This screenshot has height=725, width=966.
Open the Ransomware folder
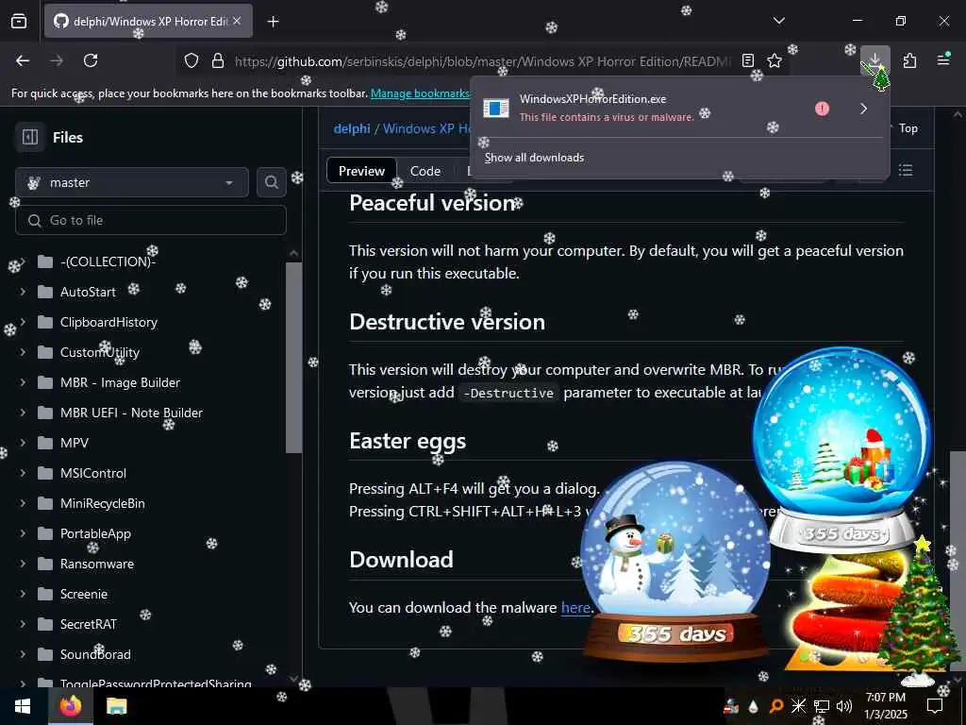click(97, 564)
